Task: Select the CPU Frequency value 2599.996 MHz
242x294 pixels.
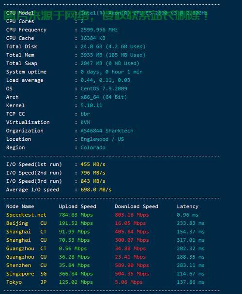Action: [99, 30]
